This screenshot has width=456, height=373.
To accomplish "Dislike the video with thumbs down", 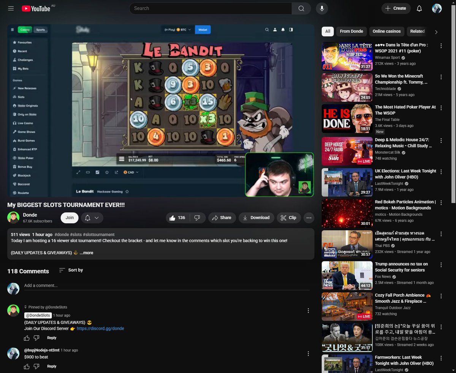I will [197, 218].
